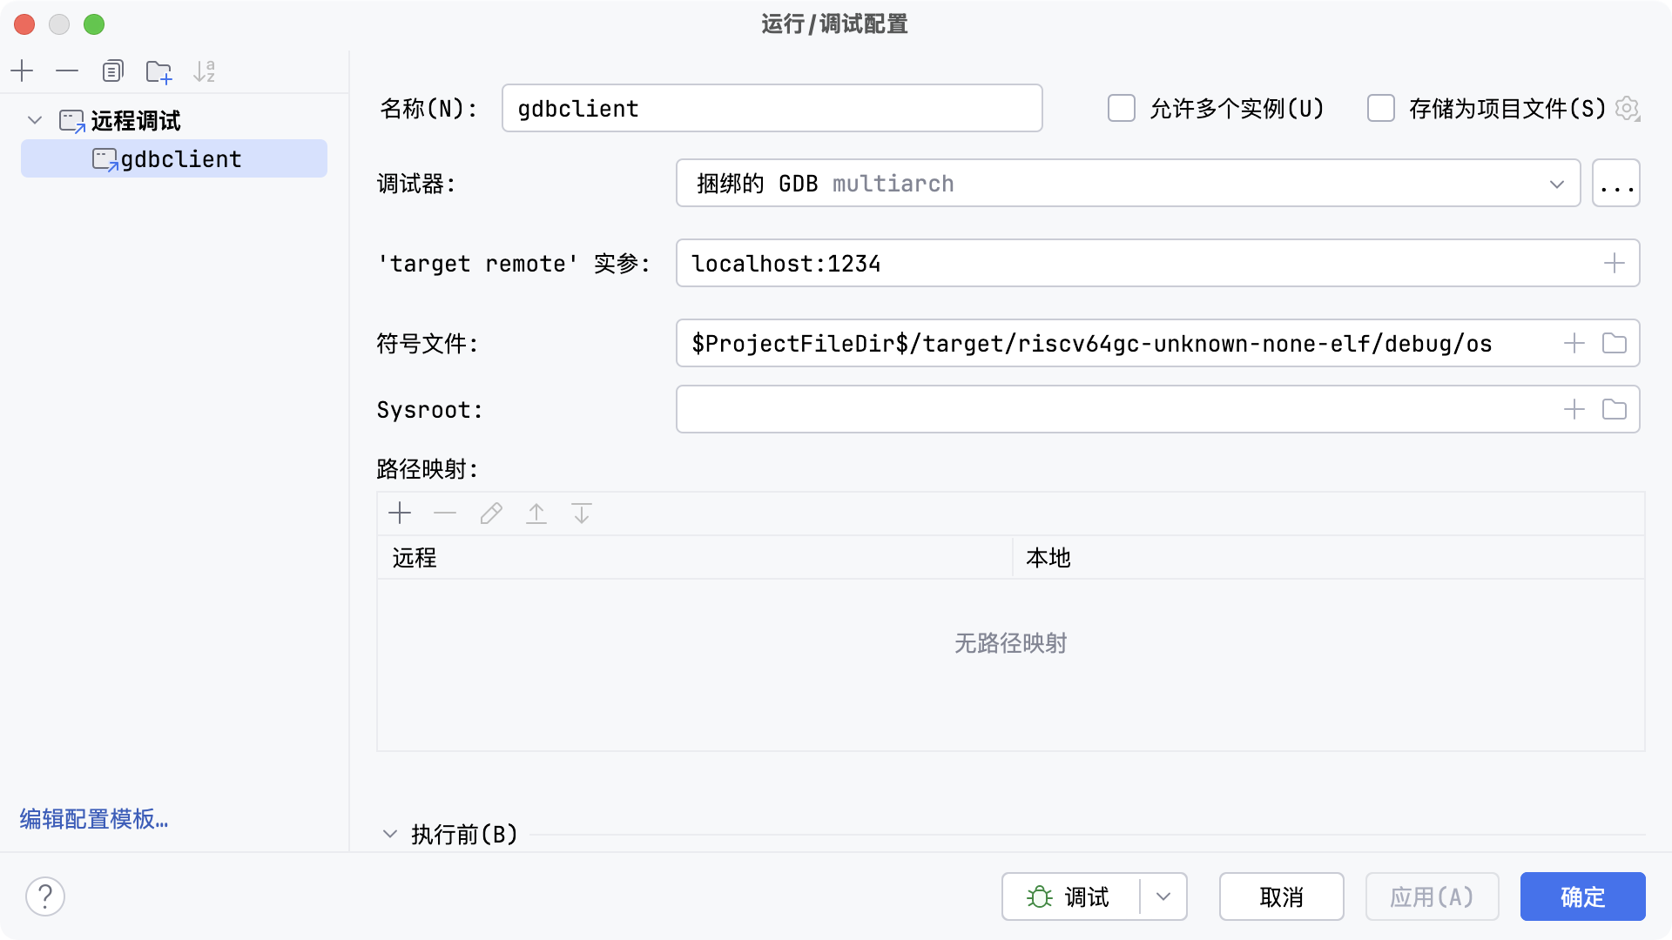Open folder browser for symbol file

pos(1615,343)
